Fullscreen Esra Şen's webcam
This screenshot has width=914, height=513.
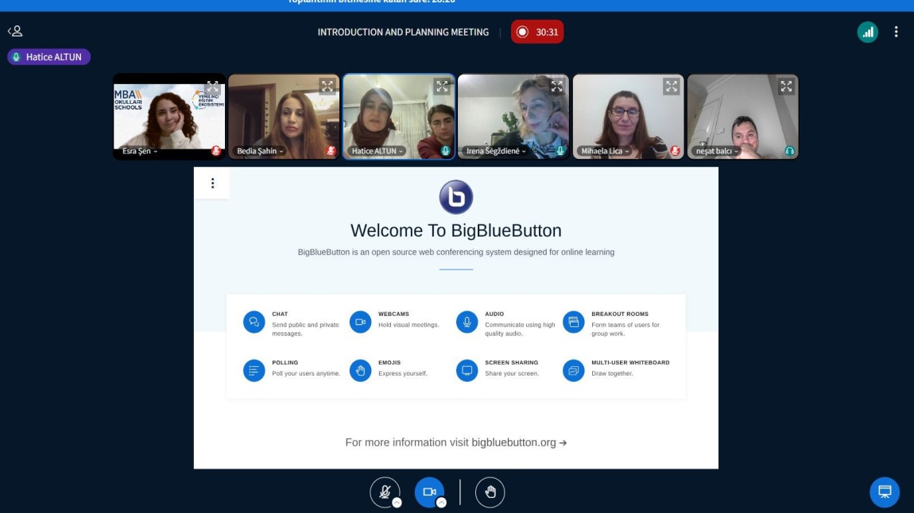click(212, 87)
